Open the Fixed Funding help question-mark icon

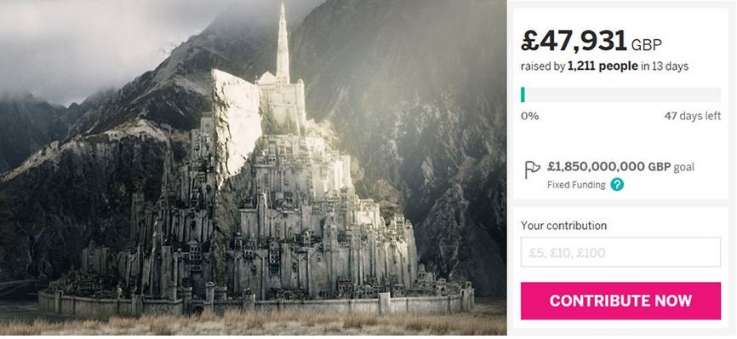(x=617, y=185)
